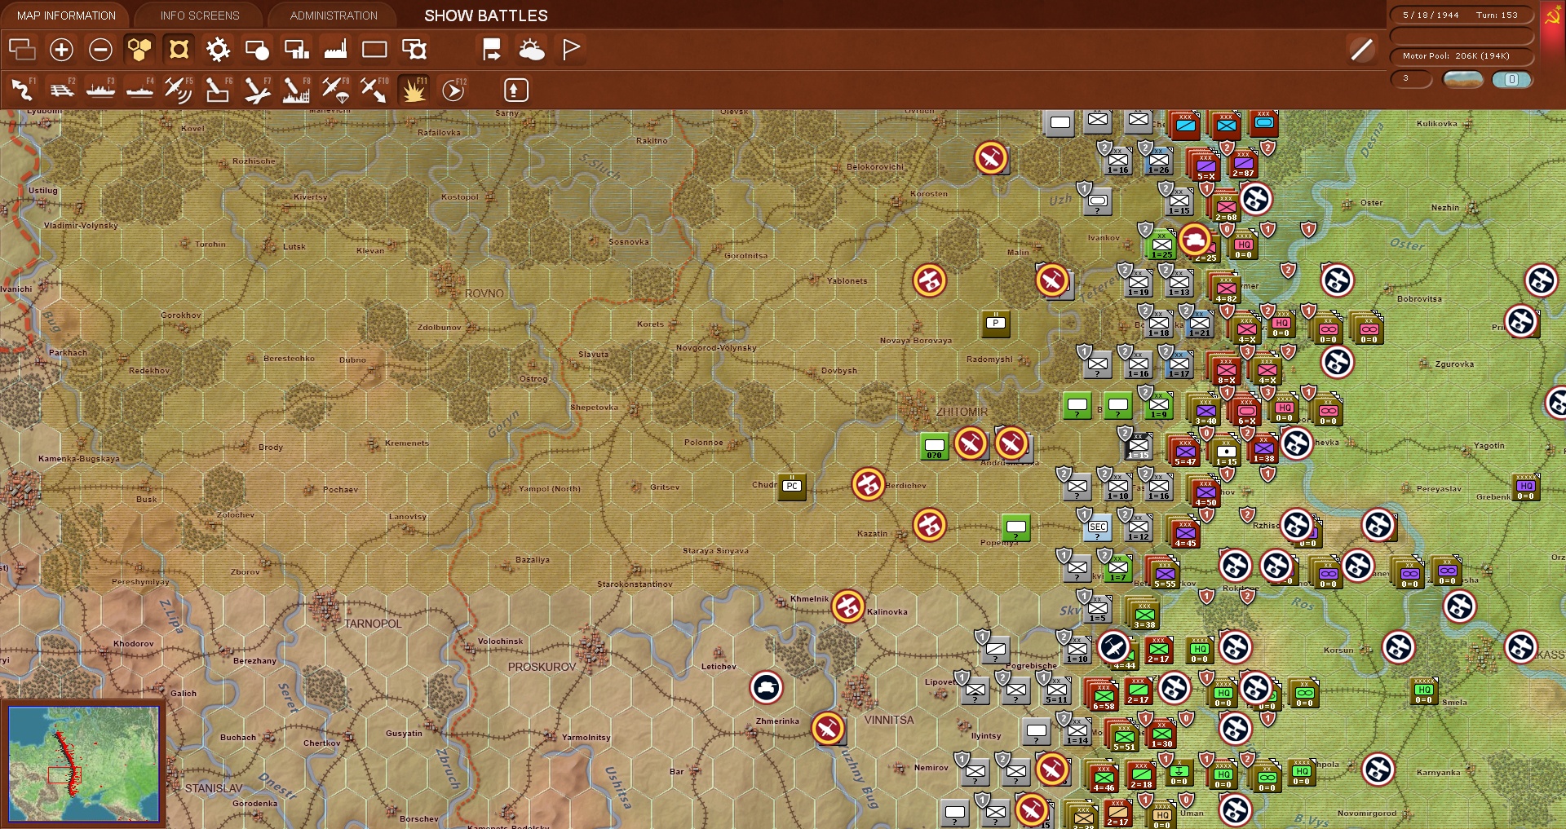Click the minimap overview thumbnail
This screenshot has width=1566, height=829.
pos(84,764)
